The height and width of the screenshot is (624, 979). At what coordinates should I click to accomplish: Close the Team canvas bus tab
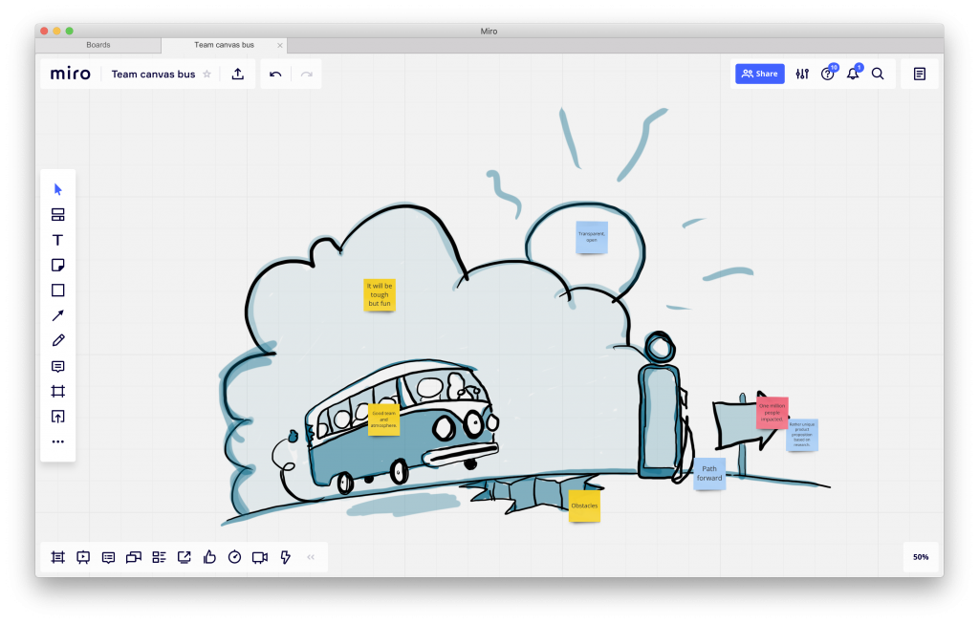click(x=280, y=45)
